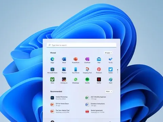The height and width of the screenshot is (122, 163).
Task: Open the Among Us game
Action: click(x=64, y=81)
